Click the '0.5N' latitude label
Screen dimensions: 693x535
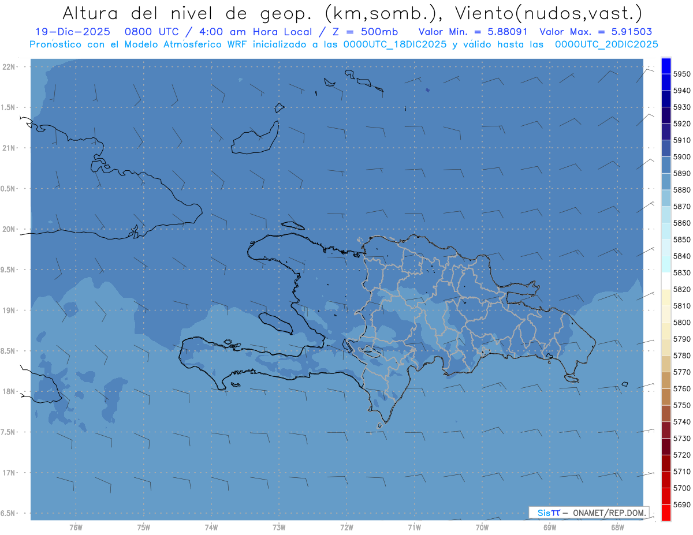click(9, 189)
